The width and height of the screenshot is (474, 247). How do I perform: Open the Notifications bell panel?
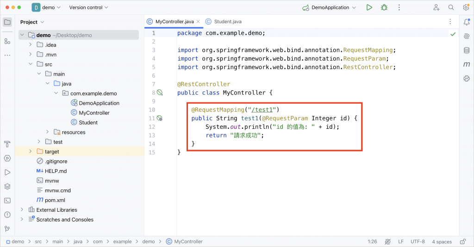466,22
